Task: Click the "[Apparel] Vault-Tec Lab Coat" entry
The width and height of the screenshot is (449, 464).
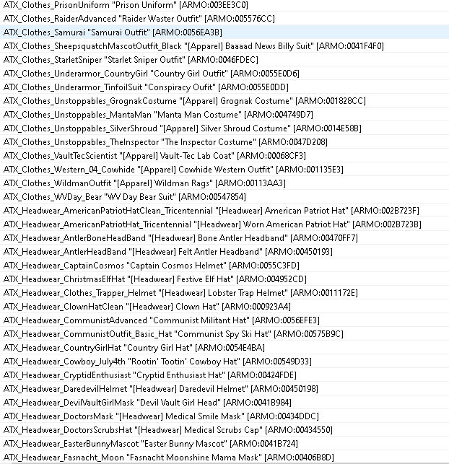Action: tap(224, 155)
